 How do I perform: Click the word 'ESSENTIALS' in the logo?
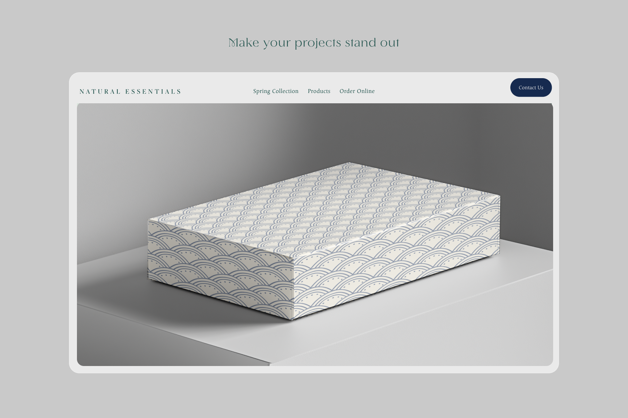pyautogui.click(x=153, y=92)
